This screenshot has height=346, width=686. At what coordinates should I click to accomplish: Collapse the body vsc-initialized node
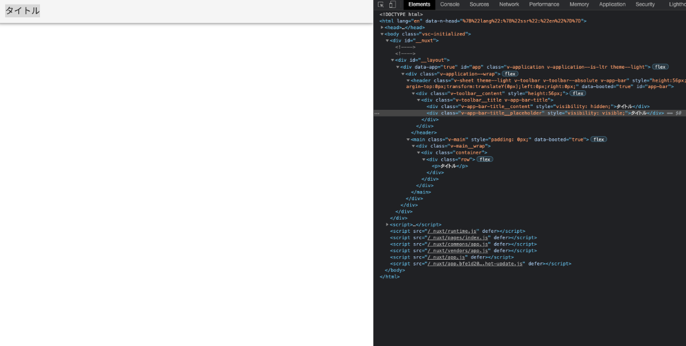click(382, 34)
